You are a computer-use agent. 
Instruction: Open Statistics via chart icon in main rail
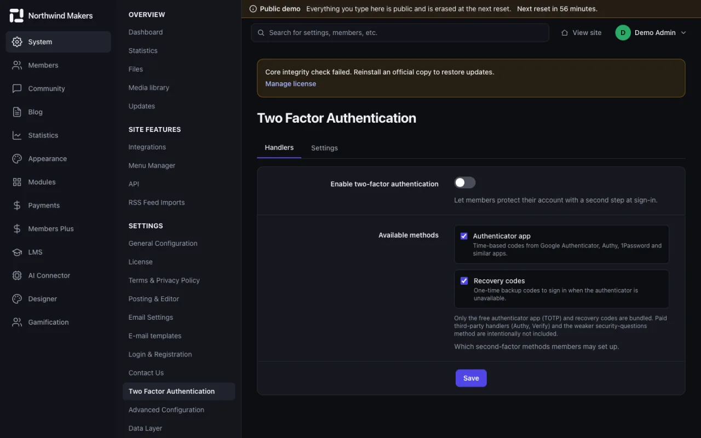[17, 135]
